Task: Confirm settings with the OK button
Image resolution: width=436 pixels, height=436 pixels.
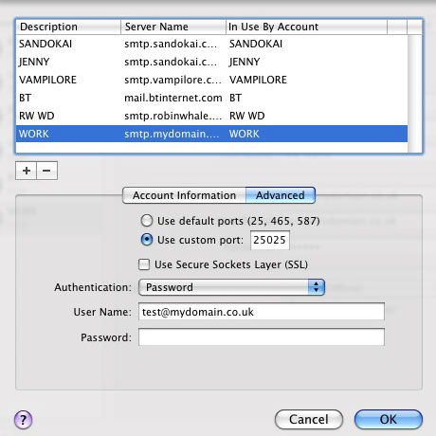Action: click(x=389, y=420)
